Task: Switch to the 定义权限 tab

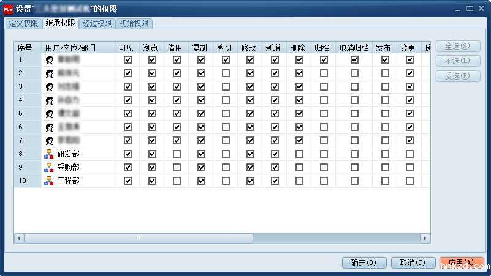Action: pos(23,24)
